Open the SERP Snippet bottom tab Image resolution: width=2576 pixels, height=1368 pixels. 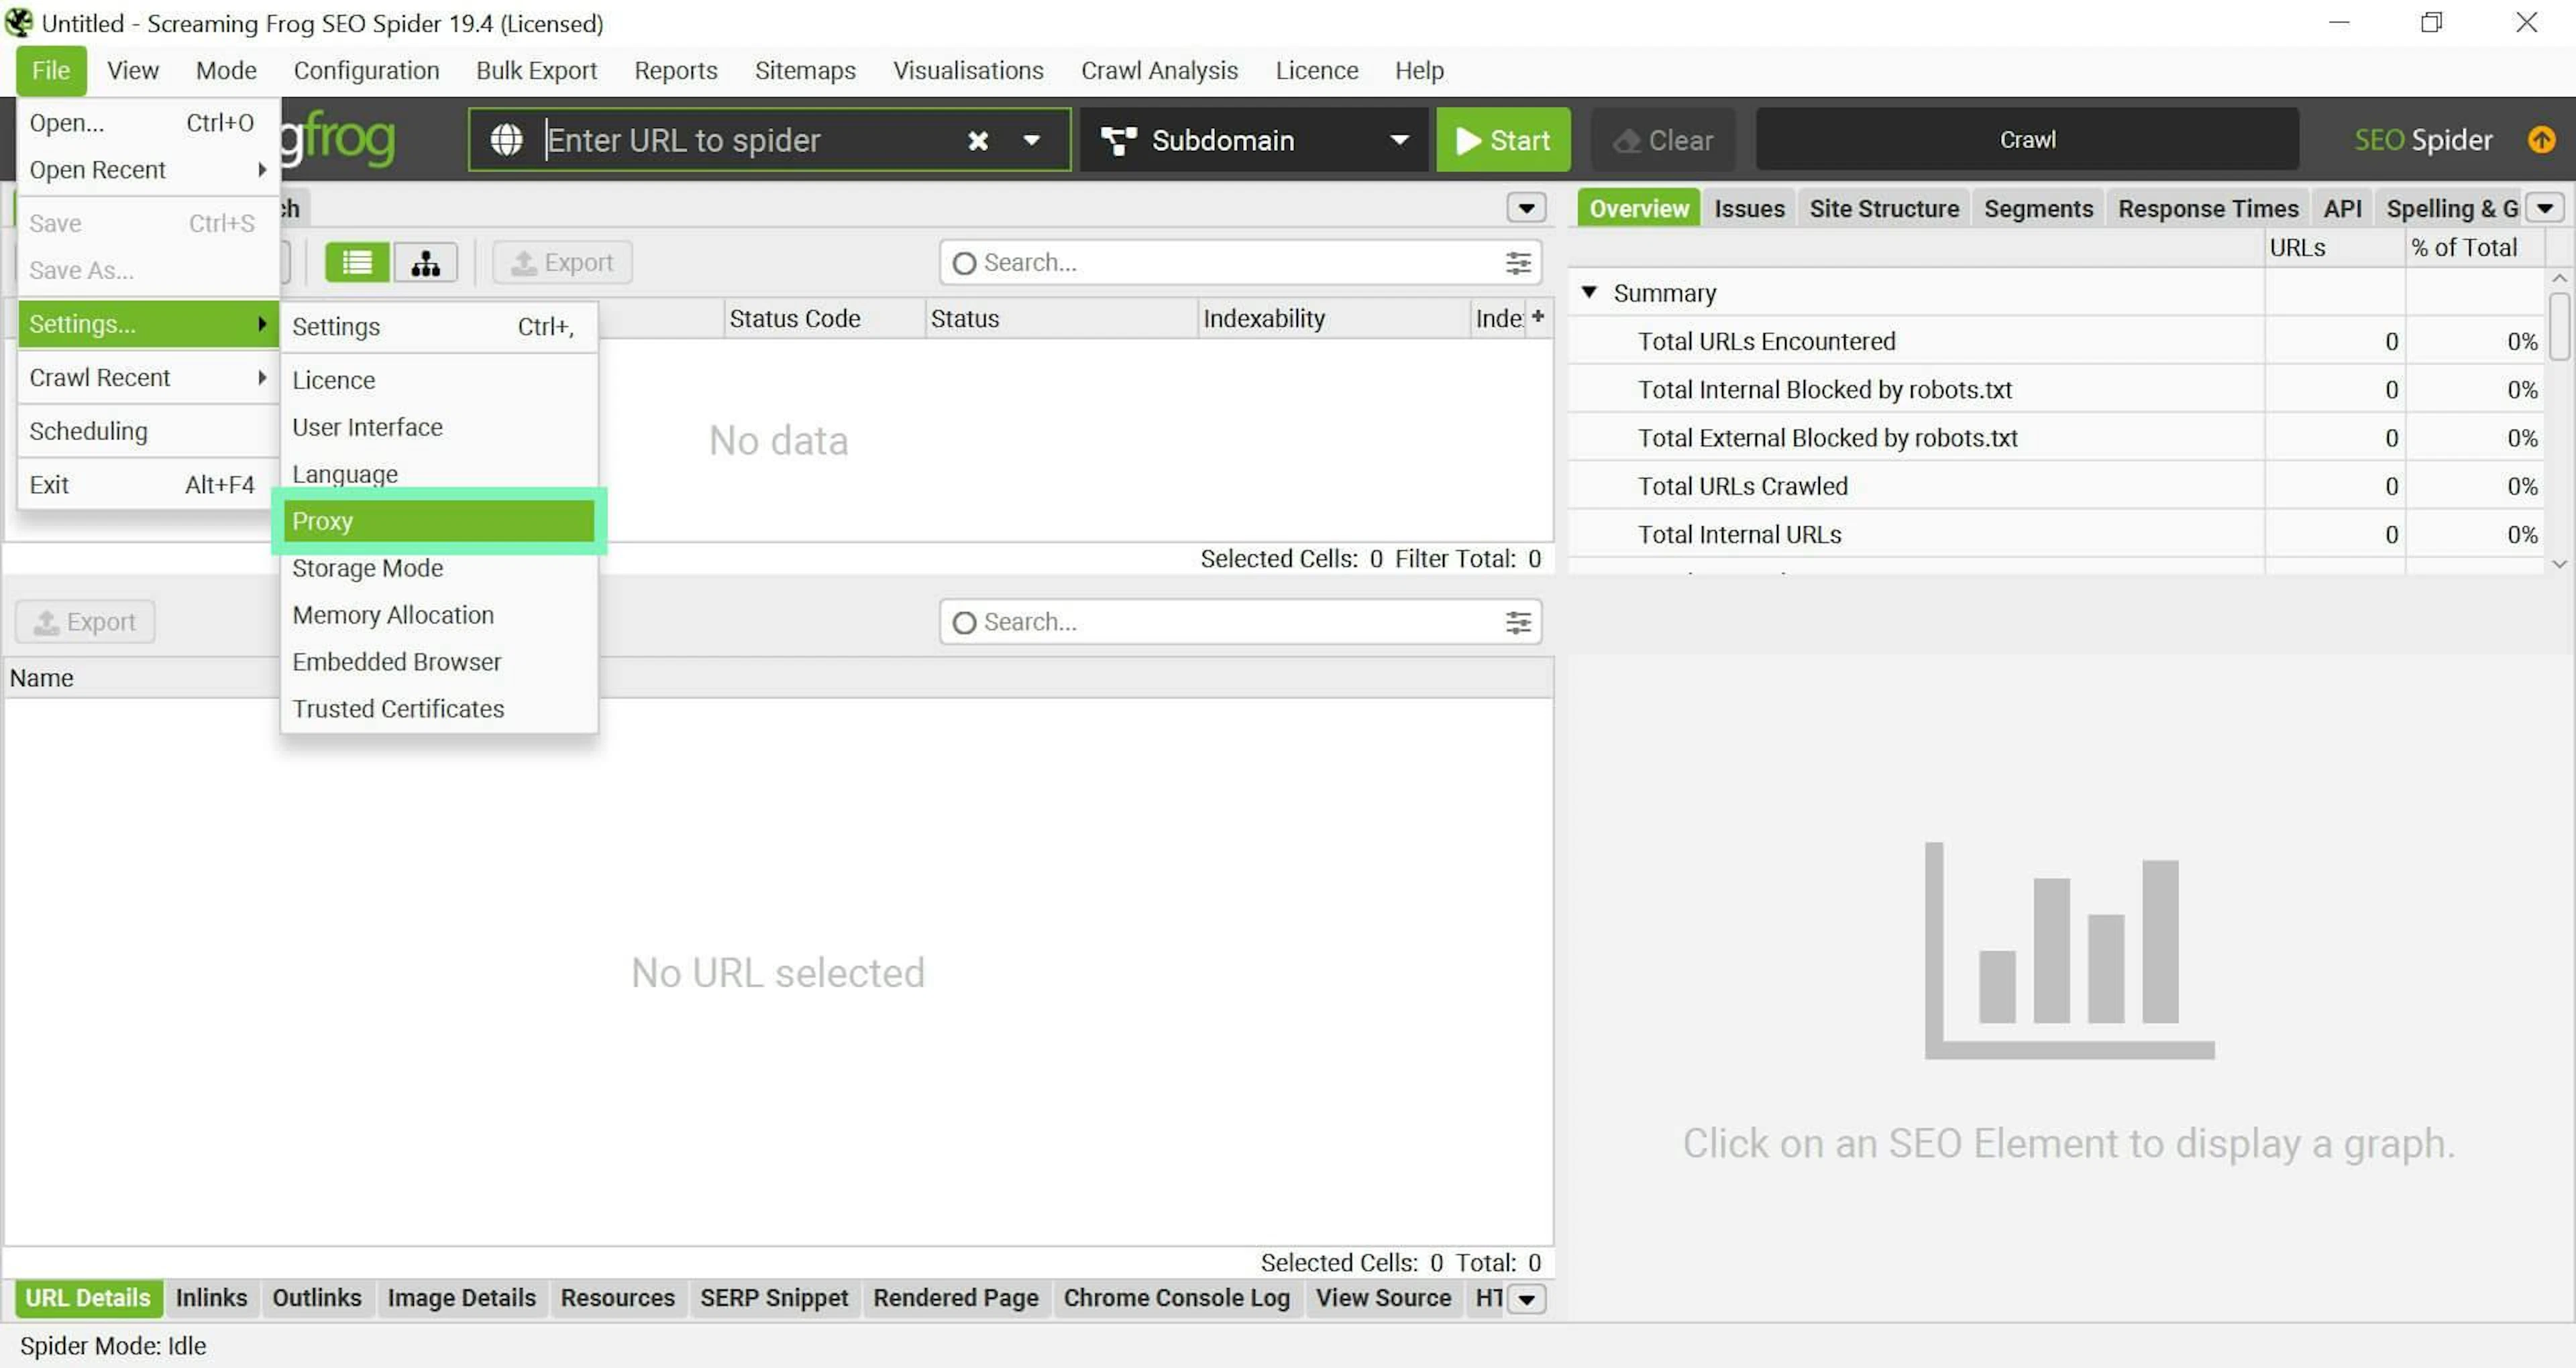tap(774, 1298)
